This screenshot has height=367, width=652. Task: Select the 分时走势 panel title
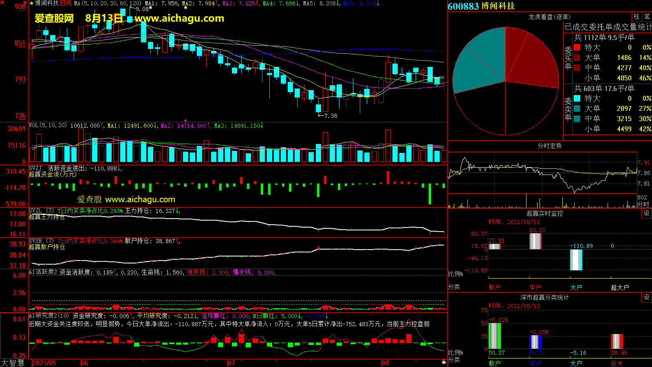click(549, 146)
